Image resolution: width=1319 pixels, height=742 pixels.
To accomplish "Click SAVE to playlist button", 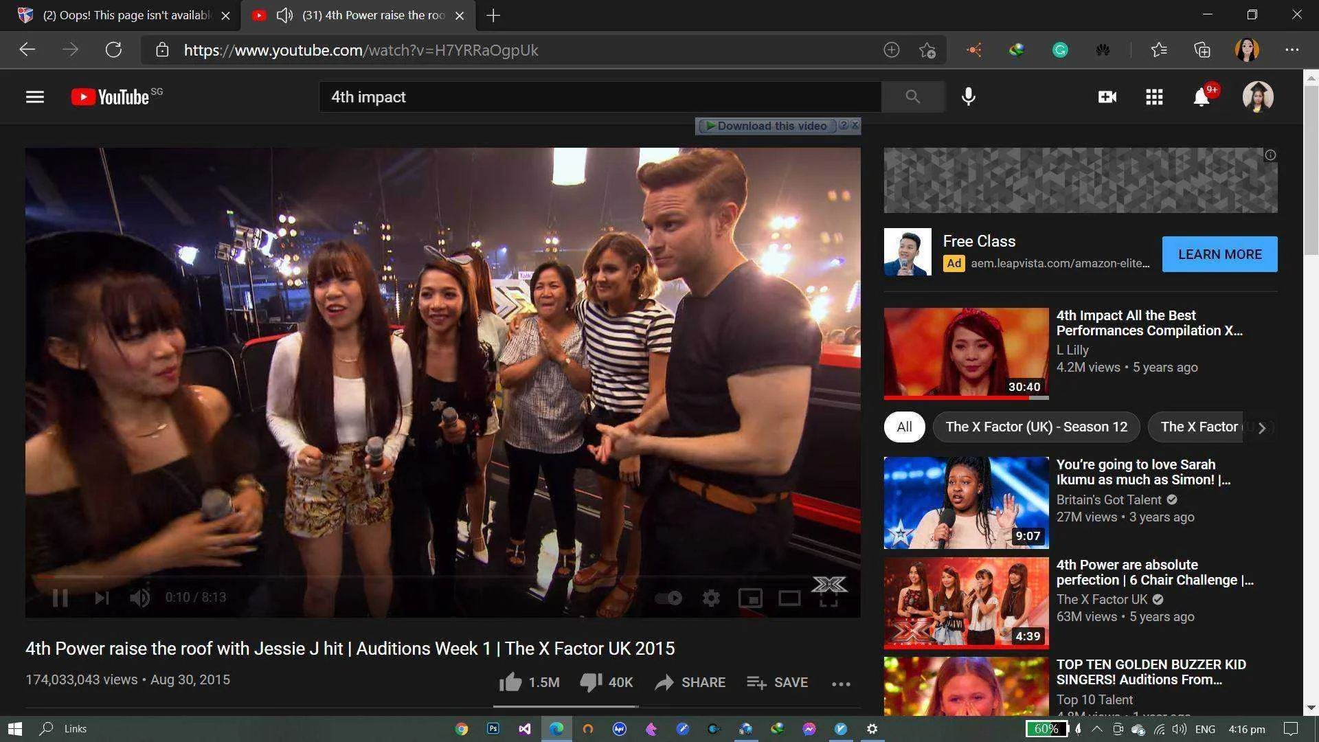I will [x=777, y=682].
